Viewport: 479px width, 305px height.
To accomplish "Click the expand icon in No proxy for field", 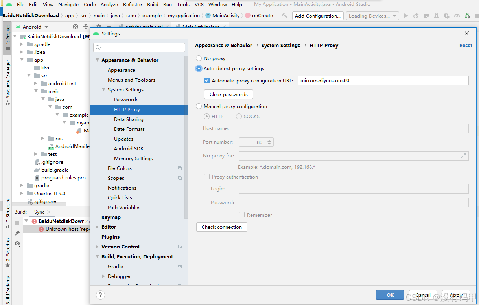I will pyautogui.click(x=463, y=156).
